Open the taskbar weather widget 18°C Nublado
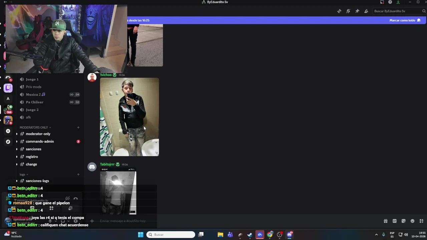The height and width of the screenshot is (240, 427). click(x=13, y=235)
